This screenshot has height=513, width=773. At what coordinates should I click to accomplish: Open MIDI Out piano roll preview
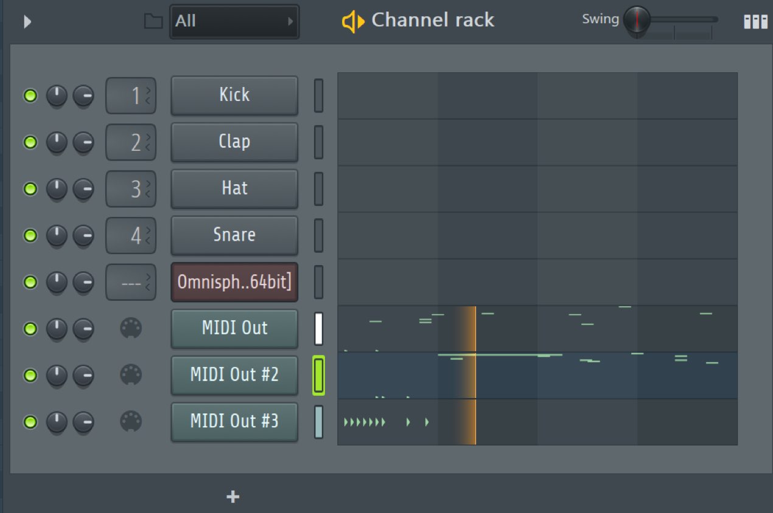tap(537, 329)
